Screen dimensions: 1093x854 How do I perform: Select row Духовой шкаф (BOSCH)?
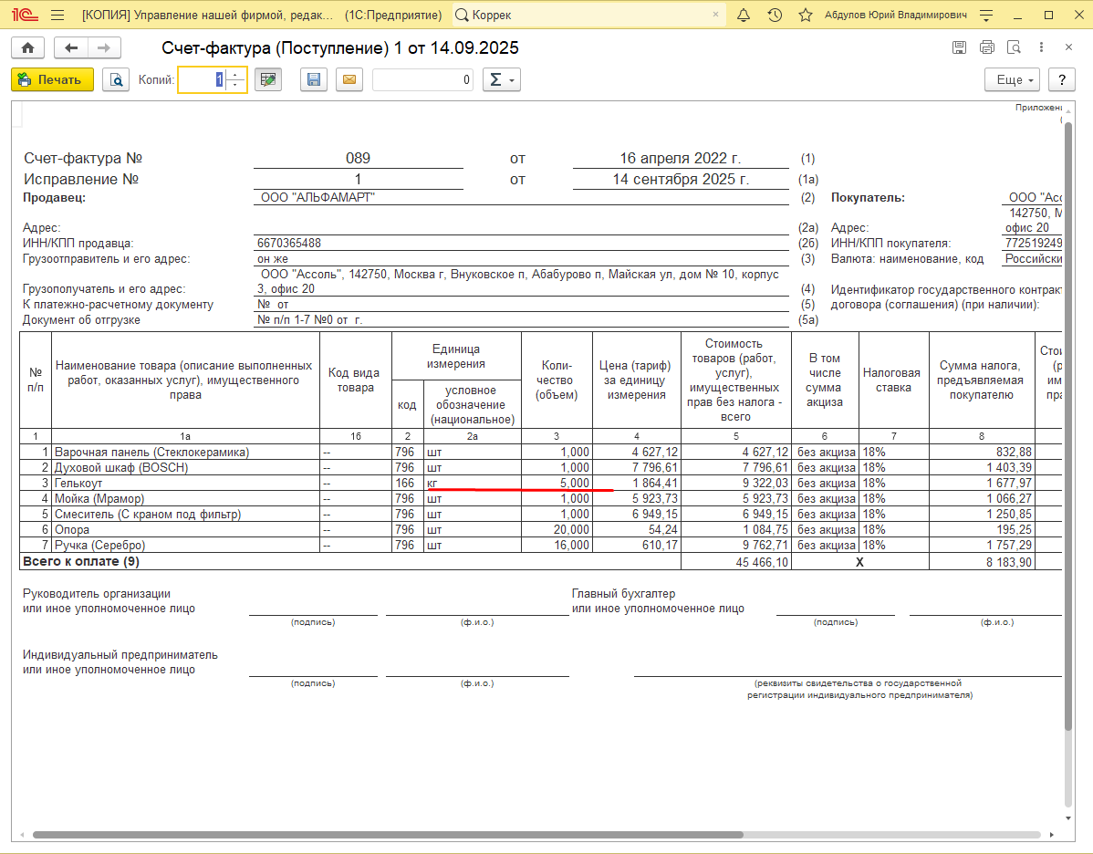point(185,467)
